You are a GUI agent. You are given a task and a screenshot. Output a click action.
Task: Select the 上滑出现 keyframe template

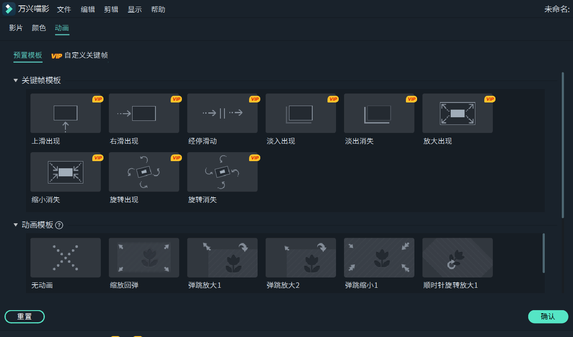65,113
